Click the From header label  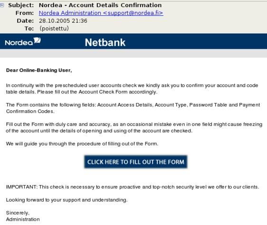click(25, 13)
